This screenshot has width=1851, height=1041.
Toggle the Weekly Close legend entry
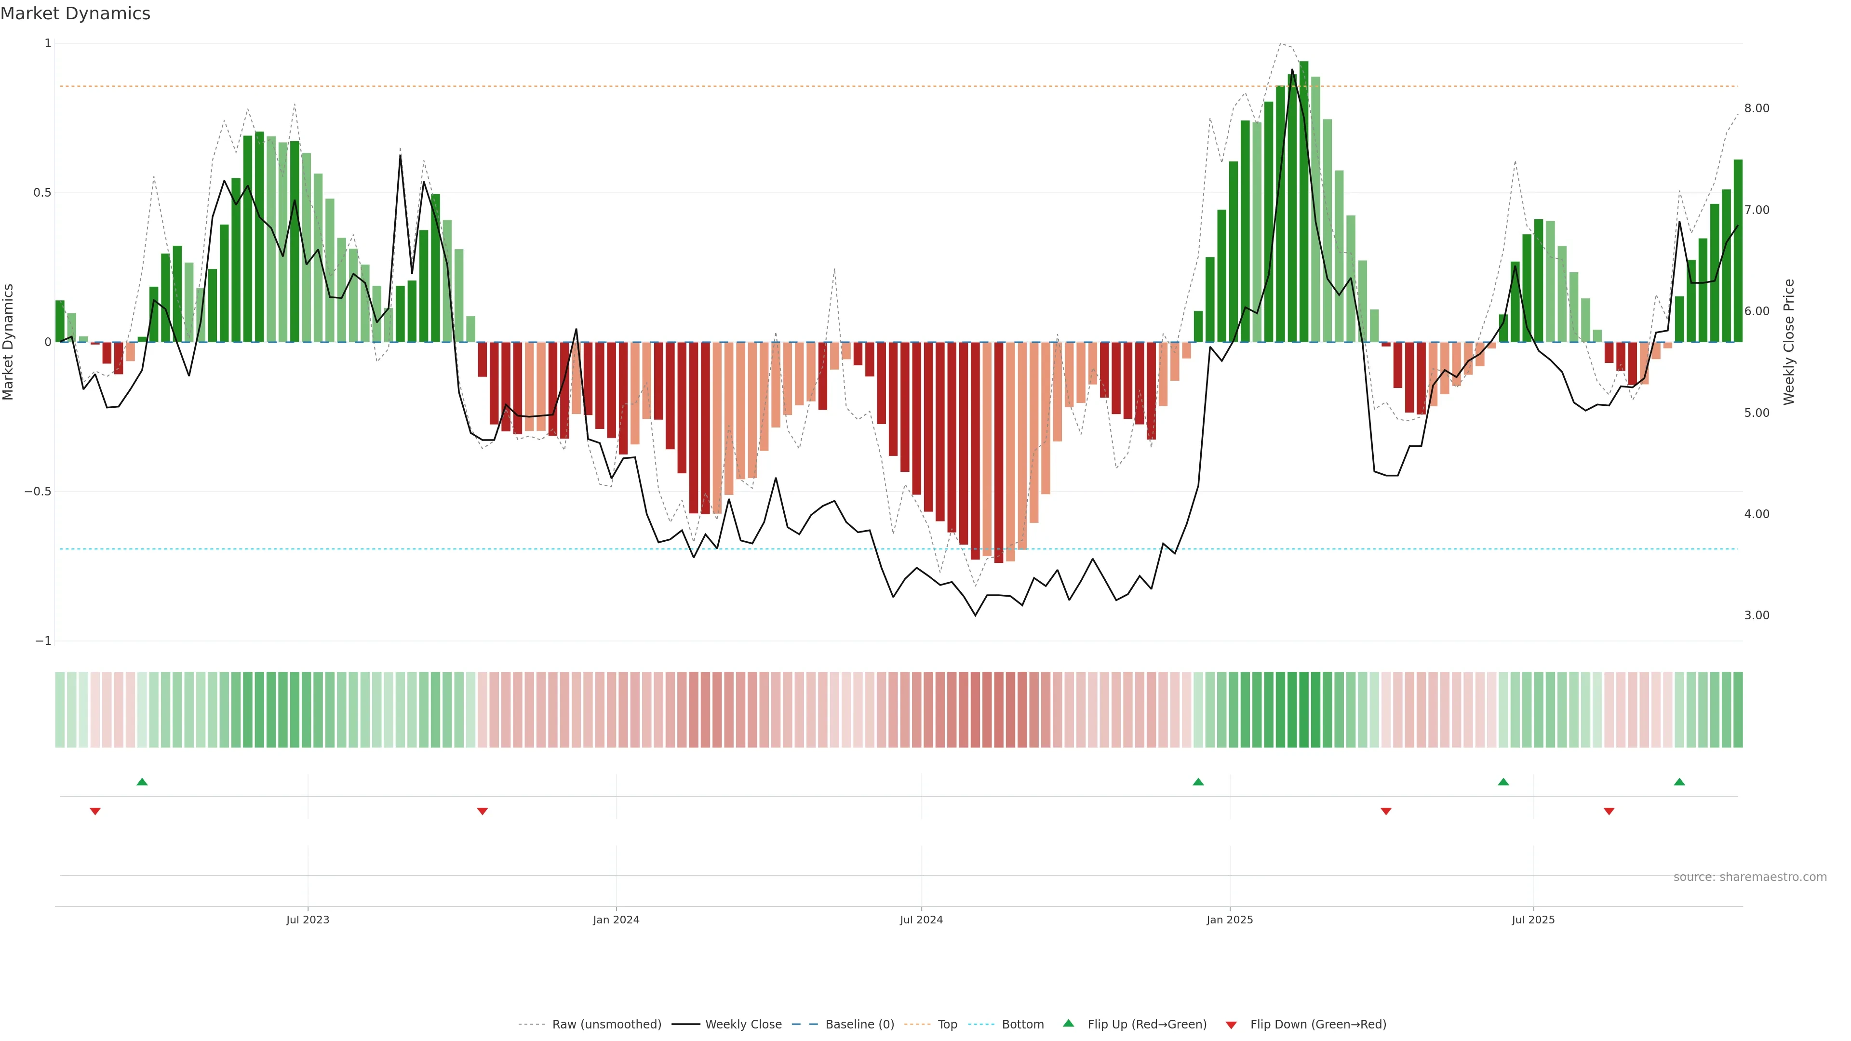point(743,1025)
